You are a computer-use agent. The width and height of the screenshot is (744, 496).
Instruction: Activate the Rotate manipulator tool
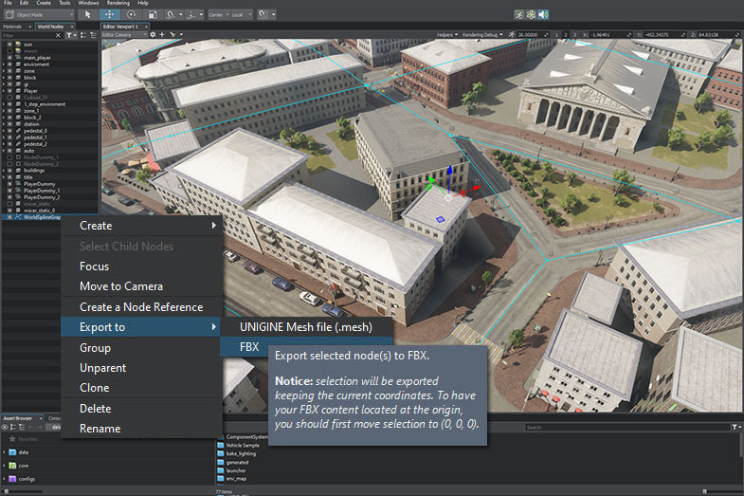[x=131, y=14]
